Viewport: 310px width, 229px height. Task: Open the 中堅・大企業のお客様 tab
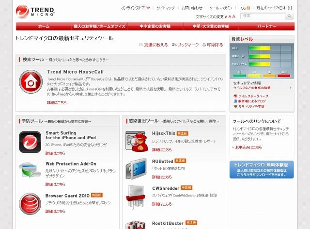pyautogui.click(x=211, y=26)
